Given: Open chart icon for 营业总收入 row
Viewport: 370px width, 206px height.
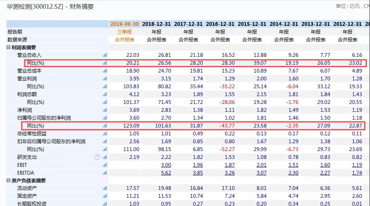Looking at the screenshot, I should [105, 55].
